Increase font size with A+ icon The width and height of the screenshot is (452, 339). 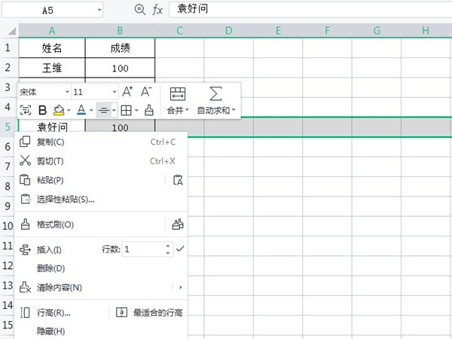(127, 91)
